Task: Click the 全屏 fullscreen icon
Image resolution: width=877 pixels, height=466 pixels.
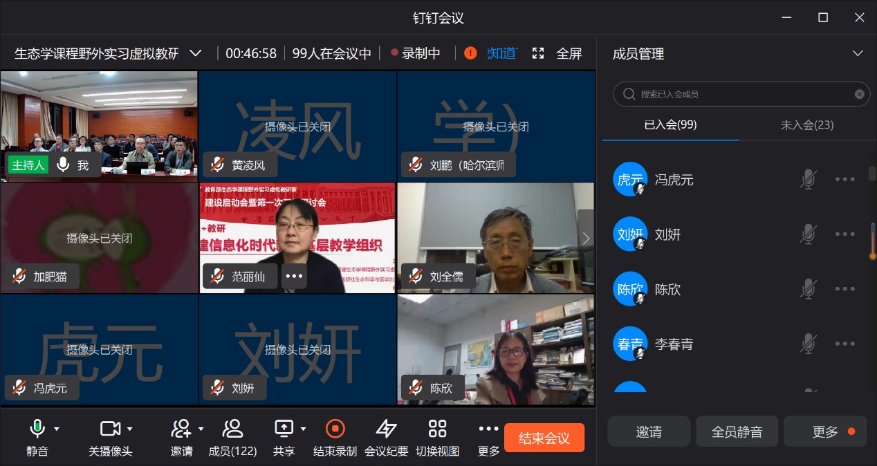Action: click(x=538, y=53)
